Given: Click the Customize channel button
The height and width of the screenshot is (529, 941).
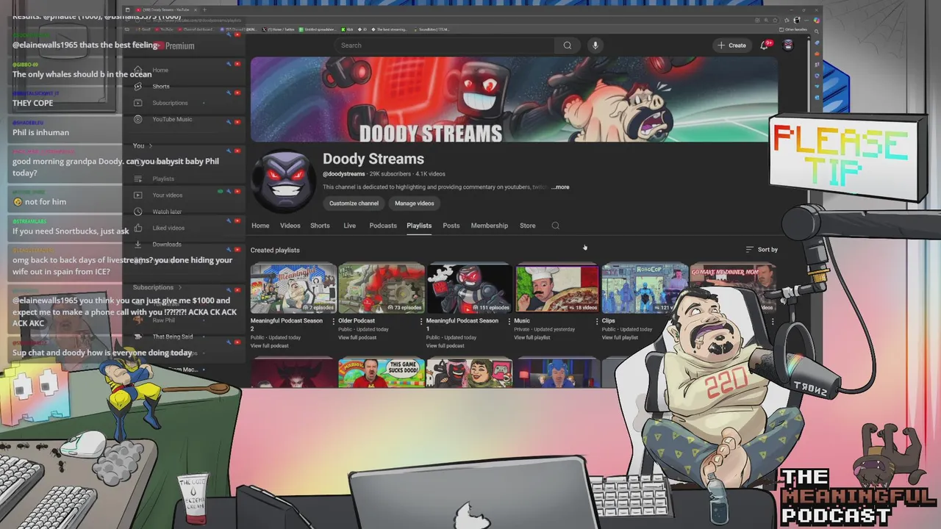Looking at the screenshot, I should point(354,204).
